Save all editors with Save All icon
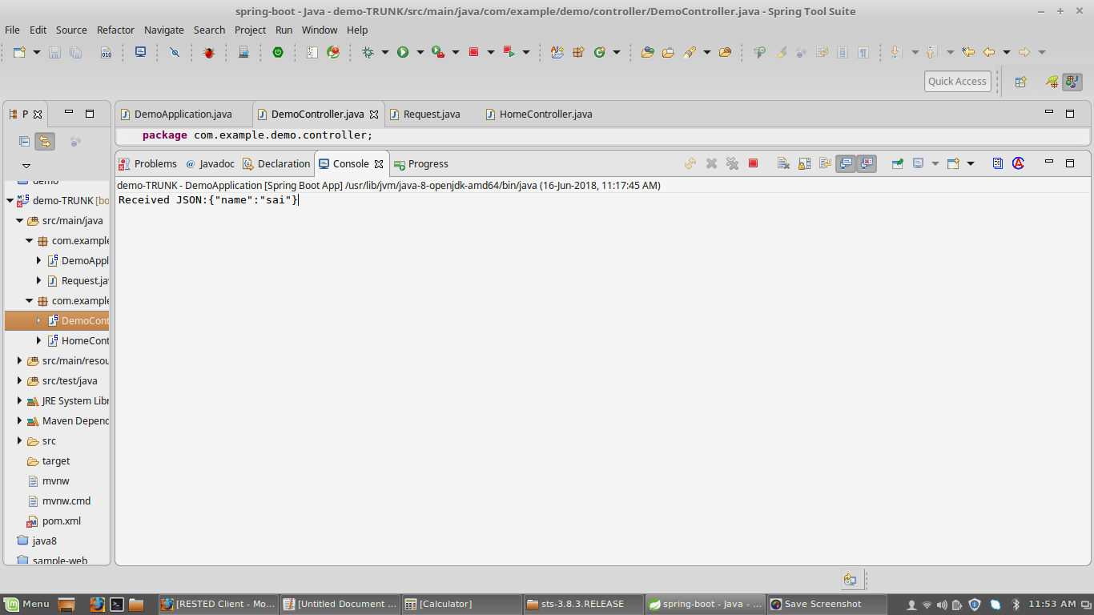This screenshot has height=615, width=1094. pyautogui.click(x=75, y=52)
